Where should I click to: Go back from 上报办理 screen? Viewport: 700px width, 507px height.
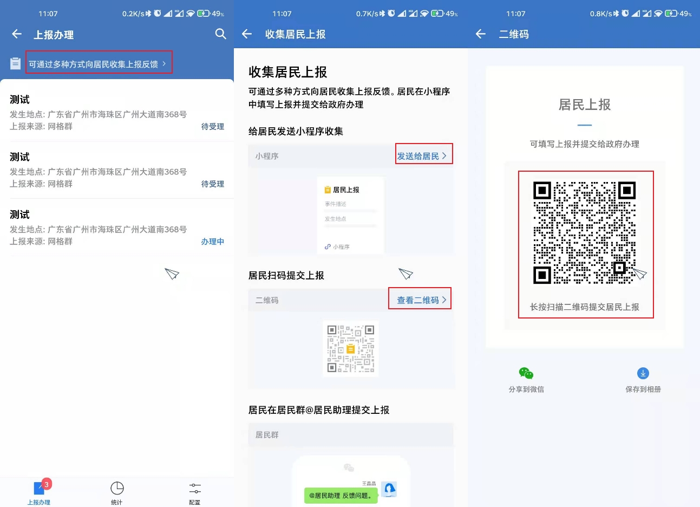point(17,34)
